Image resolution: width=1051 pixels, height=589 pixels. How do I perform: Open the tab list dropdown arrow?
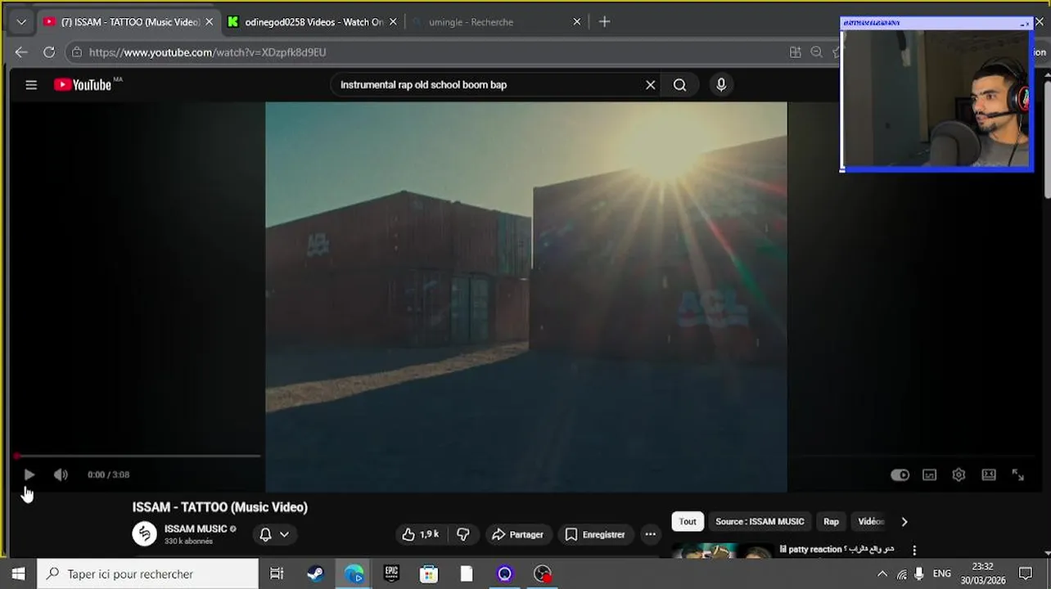pyautogui.click(x=21, y=22)
